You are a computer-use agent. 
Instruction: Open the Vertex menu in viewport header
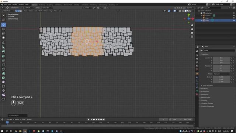(x=46, y=11)
